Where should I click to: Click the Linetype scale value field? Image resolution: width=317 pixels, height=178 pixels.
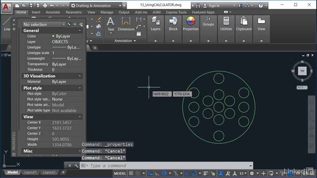click(x=67, y=53)
